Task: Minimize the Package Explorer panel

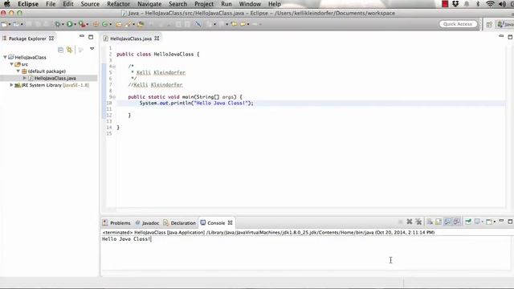Action: 82,36
